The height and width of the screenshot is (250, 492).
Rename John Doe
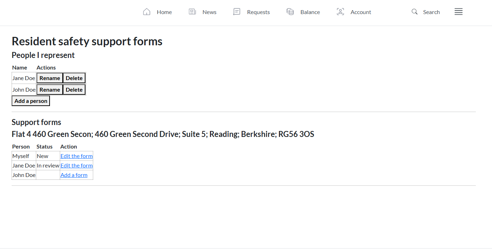click(50, 90)
